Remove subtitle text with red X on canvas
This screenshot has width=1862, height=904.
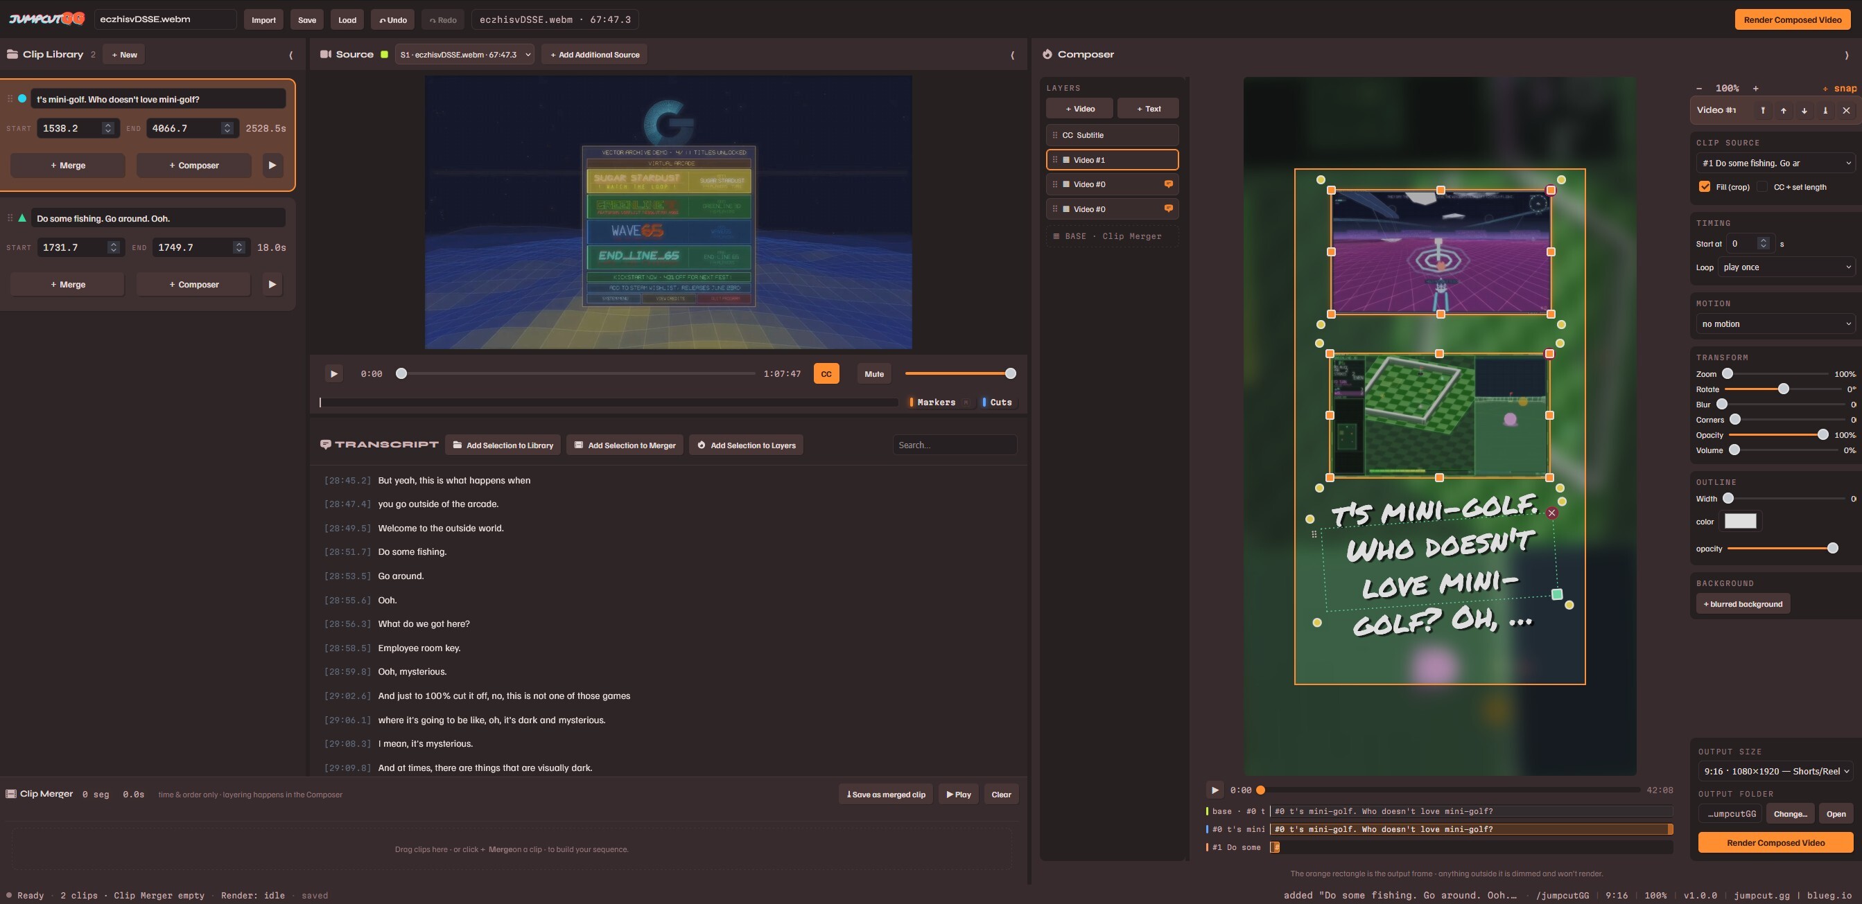(x=1552, y=513)
